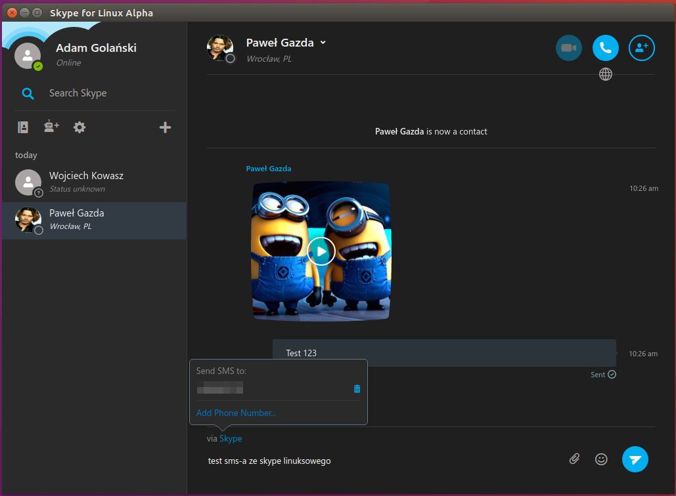Add people to the conversation
676x496 pixels.
click(641, 48)
